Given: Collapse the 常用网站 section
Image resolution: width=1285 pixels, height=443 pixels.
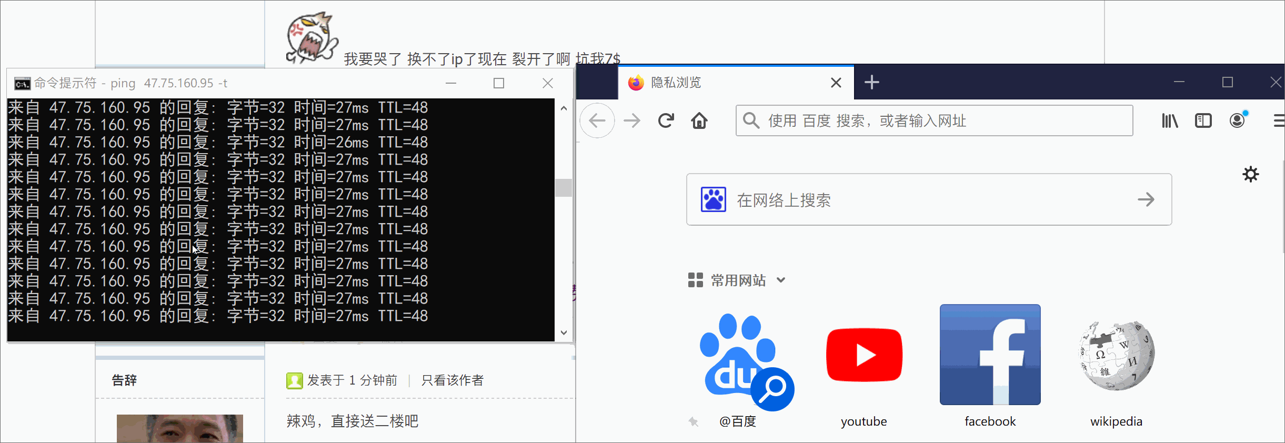Looking at the screenshot, I should pyautogui.click(x=781, y=280).
